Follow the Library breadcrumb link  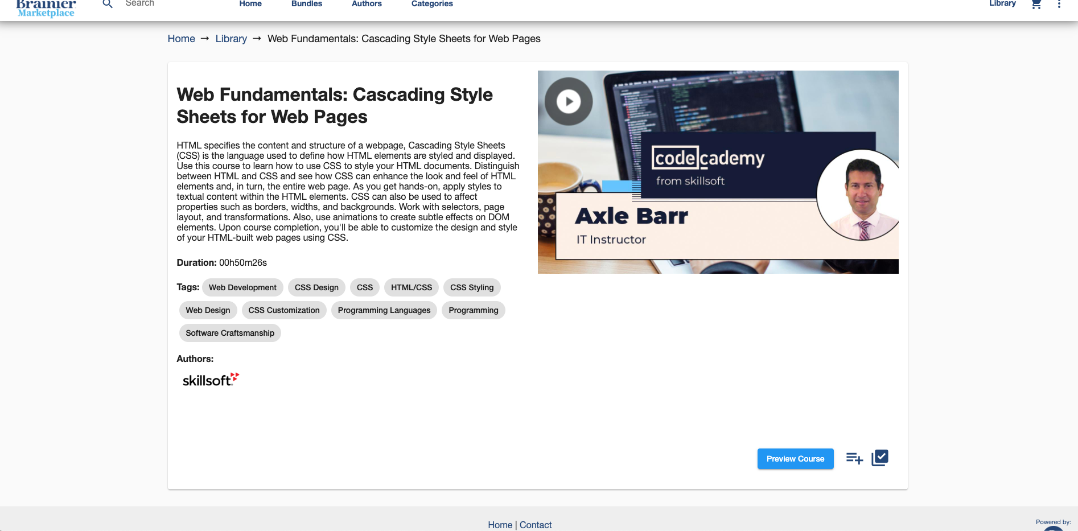click(x=231, y=39)
